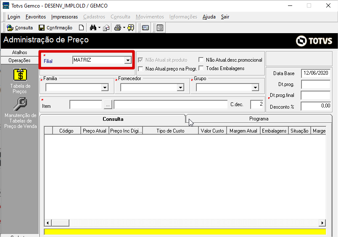Viewport: 338px width, 237px height.
Task: Enable Não Atual.desc.promocional checkbox
Action: point(201,60)
